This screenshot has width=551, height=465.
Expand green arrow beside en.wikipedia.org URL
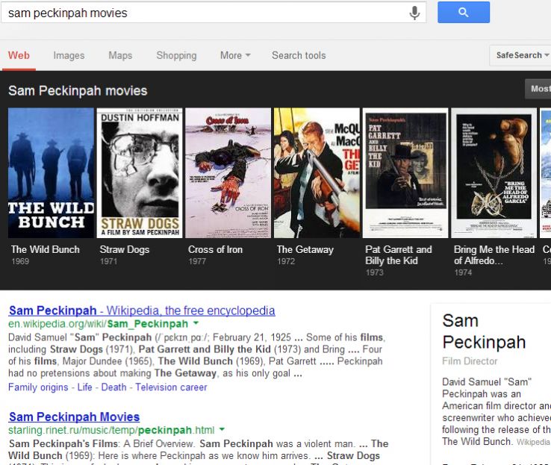196,324
